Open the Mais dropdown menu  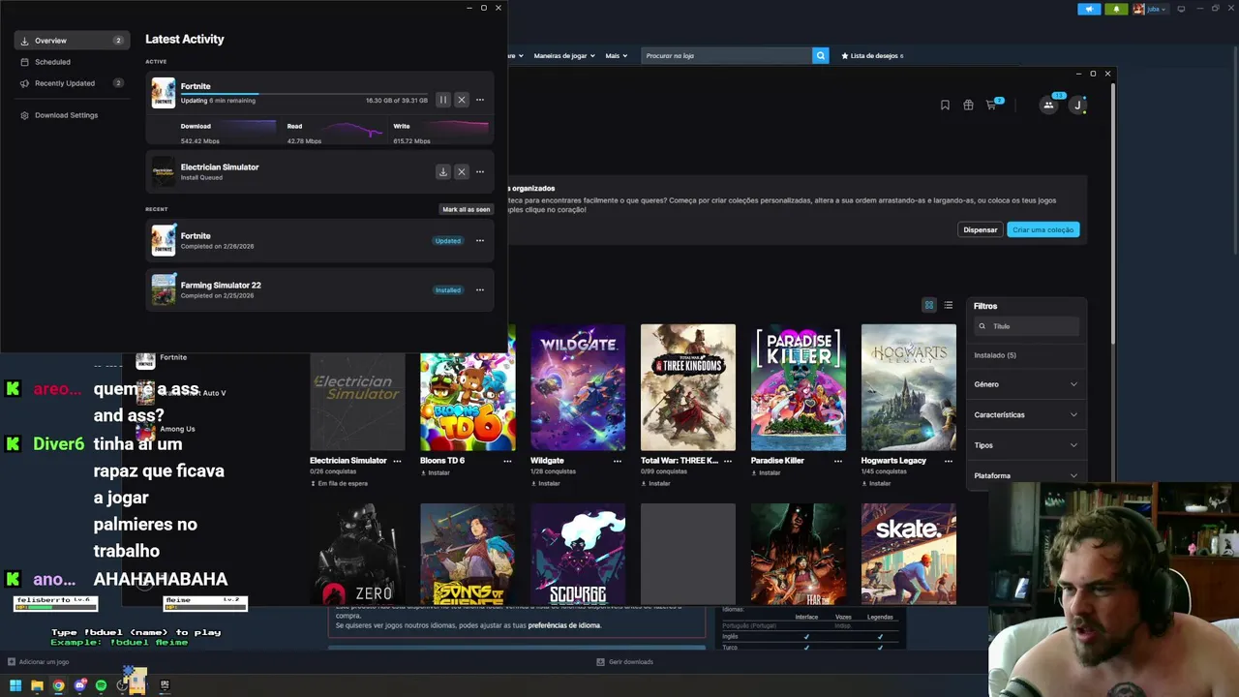point(617,56)
